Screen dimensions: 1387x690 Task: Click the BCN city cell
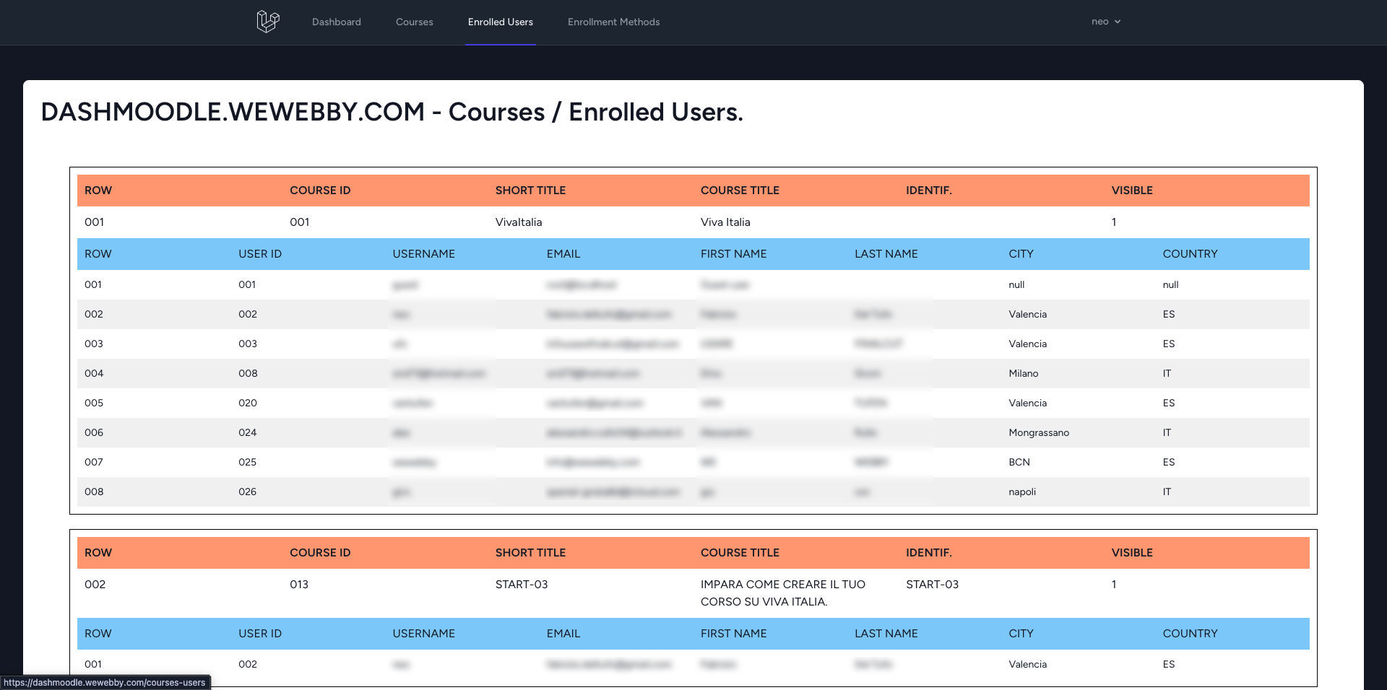(1019, 463)
